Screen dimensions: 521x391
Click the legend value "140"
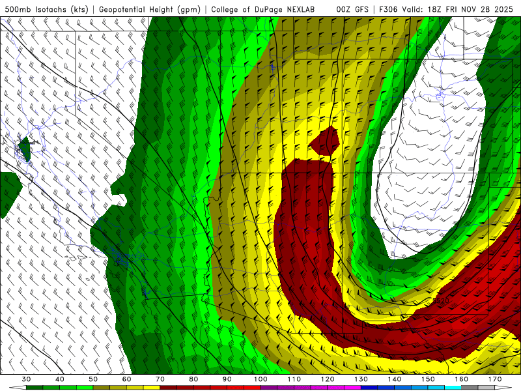pos(395,379)
